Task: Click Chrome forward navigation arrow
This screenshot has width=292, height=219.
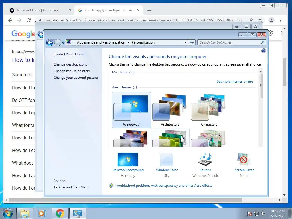Action: click(19, 20)
